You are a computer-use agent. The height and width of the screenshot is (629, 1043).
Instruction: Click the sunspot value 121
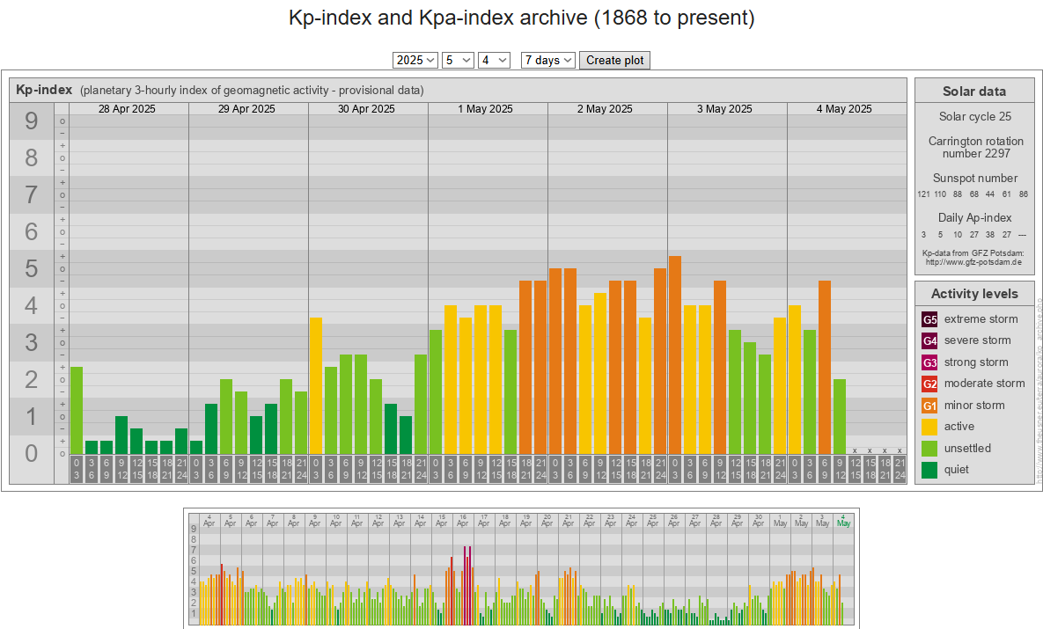923,194
